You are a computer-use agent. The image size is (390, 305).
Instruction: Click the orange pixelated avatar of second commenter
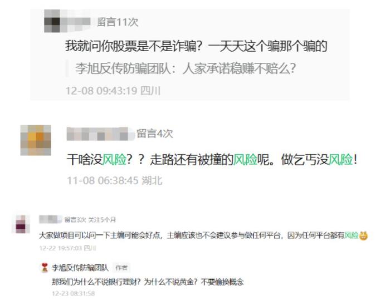click(36, 140)
